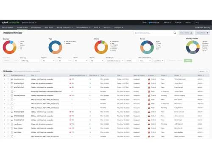This screenshot has height=159, width=212.
Task: Open the Last 24 hrs time range dropdown
Action: pyautogui.click(x=158, y=61)
